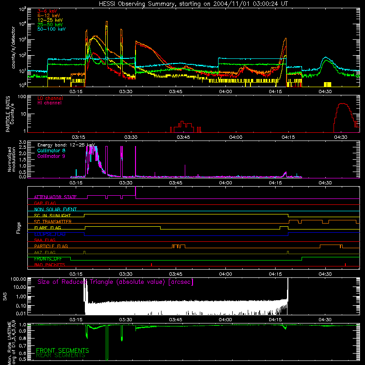Screen dimensions: 365x365
Task: Click the LO channel legend label
Action: click(50, 98)
